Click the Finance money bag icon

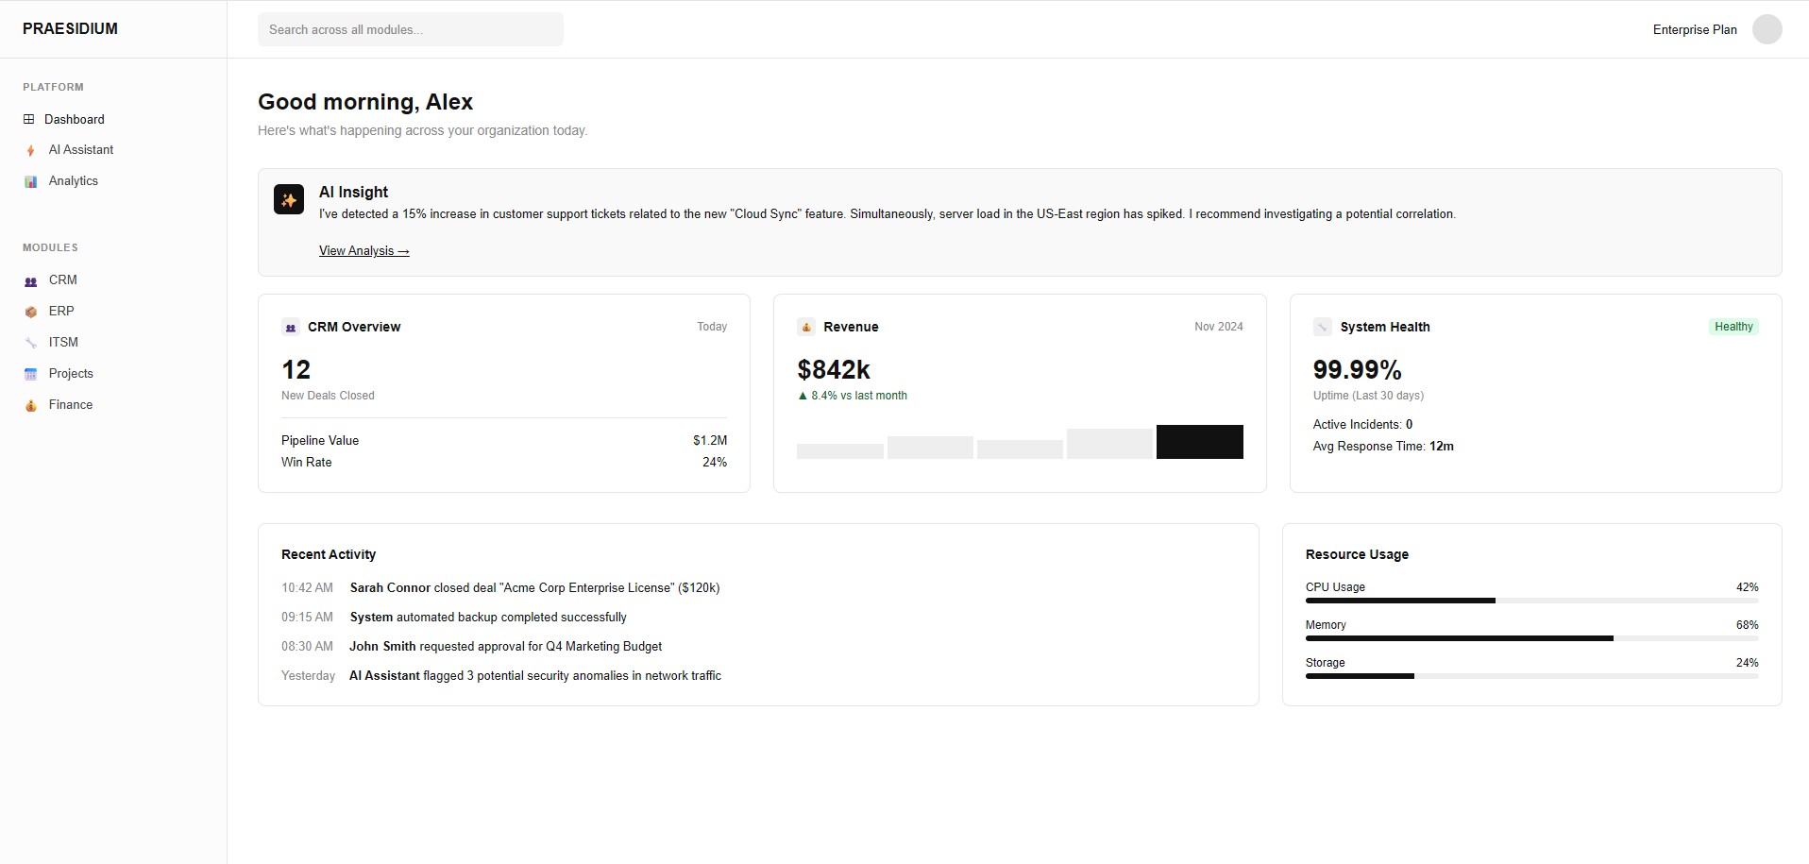[x=30, y=405]
